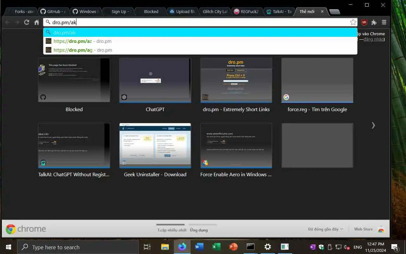Screen dimensions: 406x254
Task: Switch to the TalkAI tab
Action: 279,11
